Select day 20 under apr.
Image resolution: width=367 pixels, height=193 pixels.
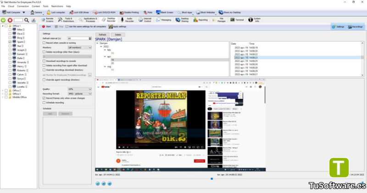tap(112, 63)
